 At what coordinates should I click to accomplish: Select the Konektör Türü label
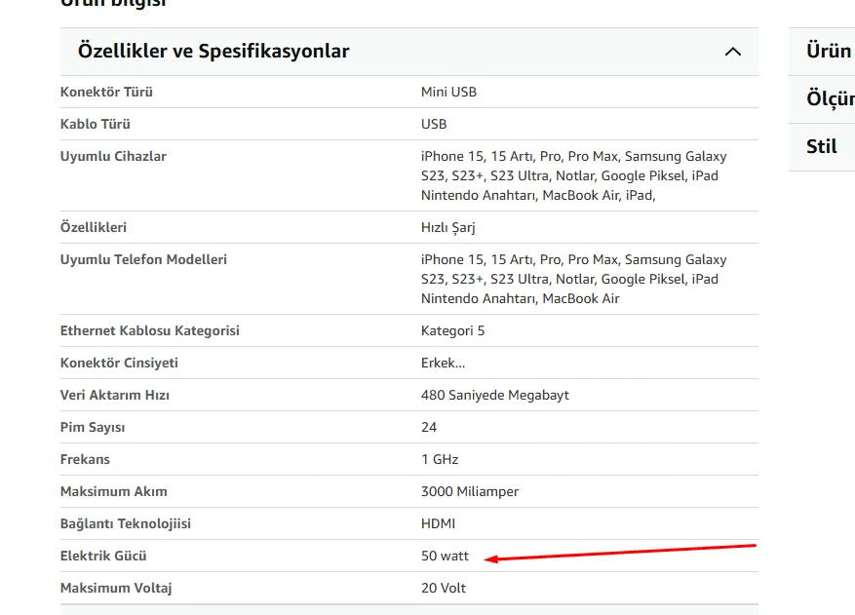[106, 92]
